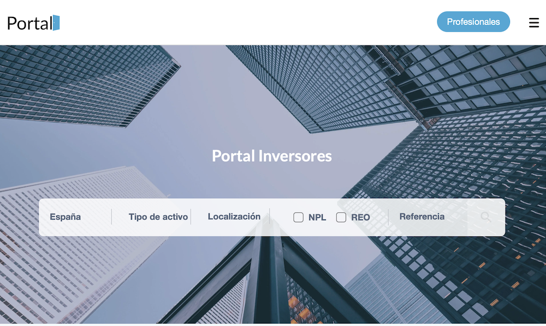Click the blue door icon in the logo

coord(56,23)
